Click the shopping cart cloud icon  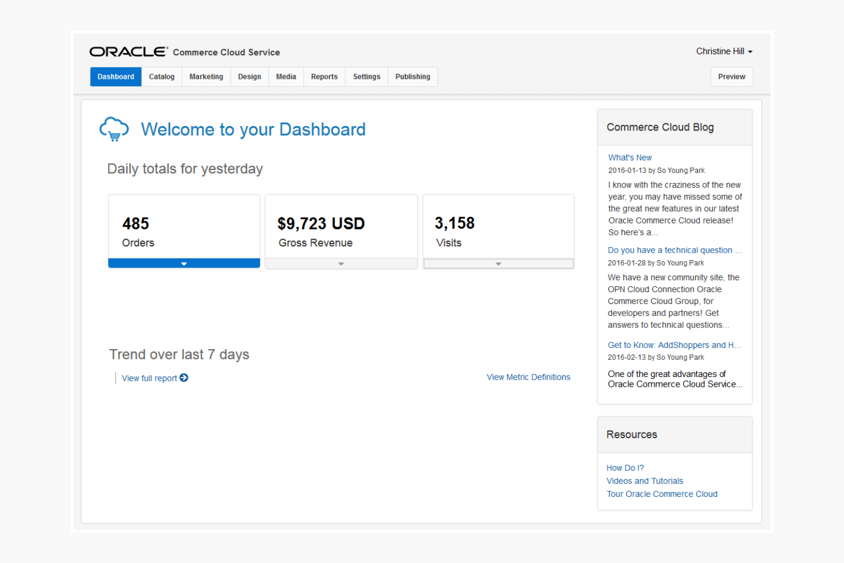(114, 129)
